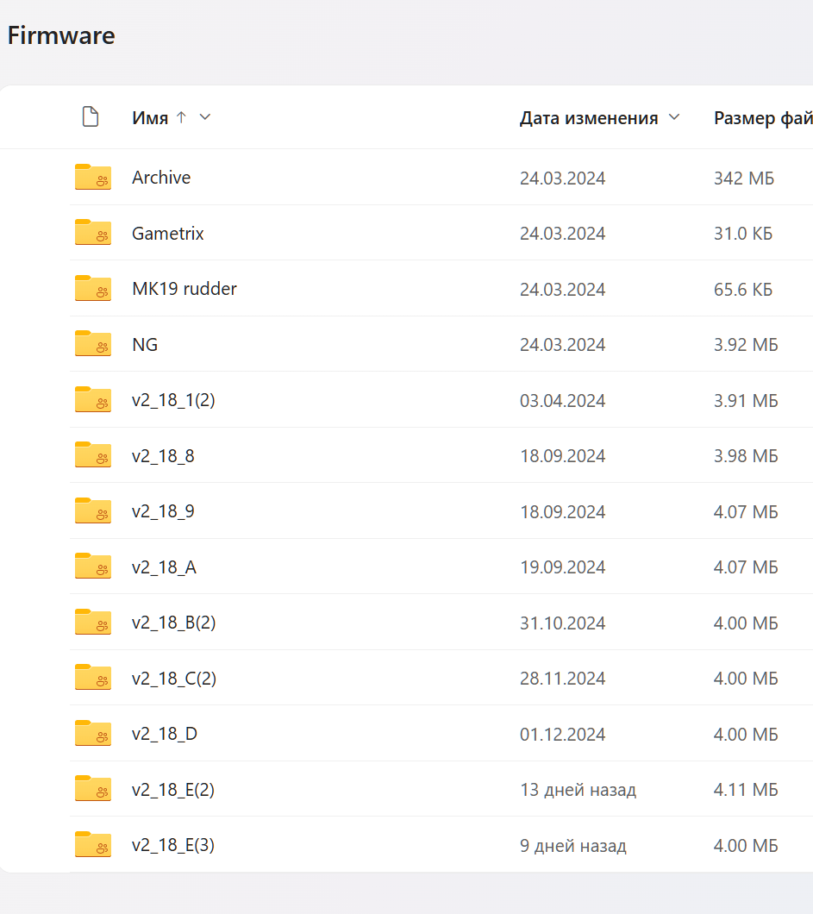Click the 03.04.2024 date cell
The width and height of the screenshot is (813, 914).
pyautogui.click(x=562, y=400)
